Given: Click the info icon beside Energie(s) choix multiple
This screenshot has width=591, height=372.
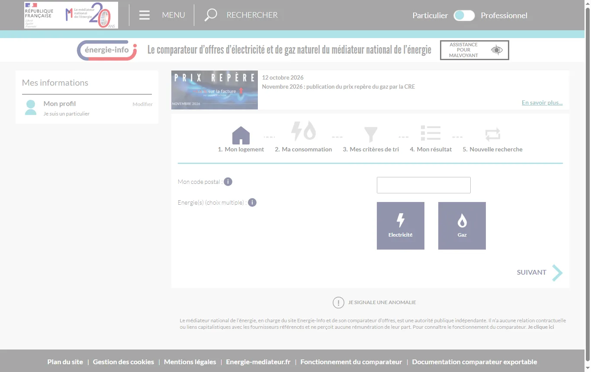Looking at the screenshot, I should [x=252, y=202].
